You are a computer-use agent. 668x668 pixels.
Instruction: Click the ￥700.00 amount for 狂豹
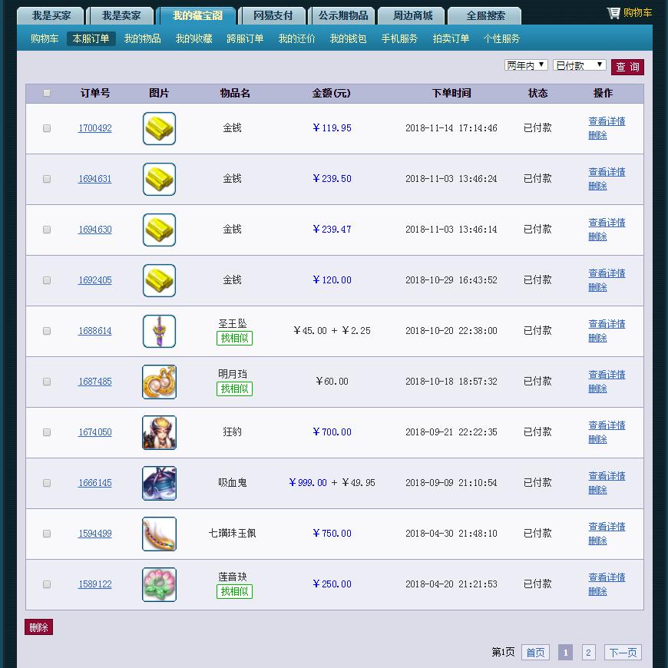[332, 432]
